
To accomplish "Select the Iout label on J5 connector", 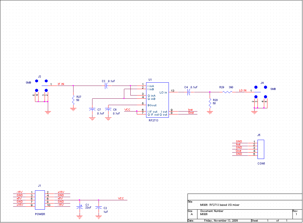I will 238,144.
